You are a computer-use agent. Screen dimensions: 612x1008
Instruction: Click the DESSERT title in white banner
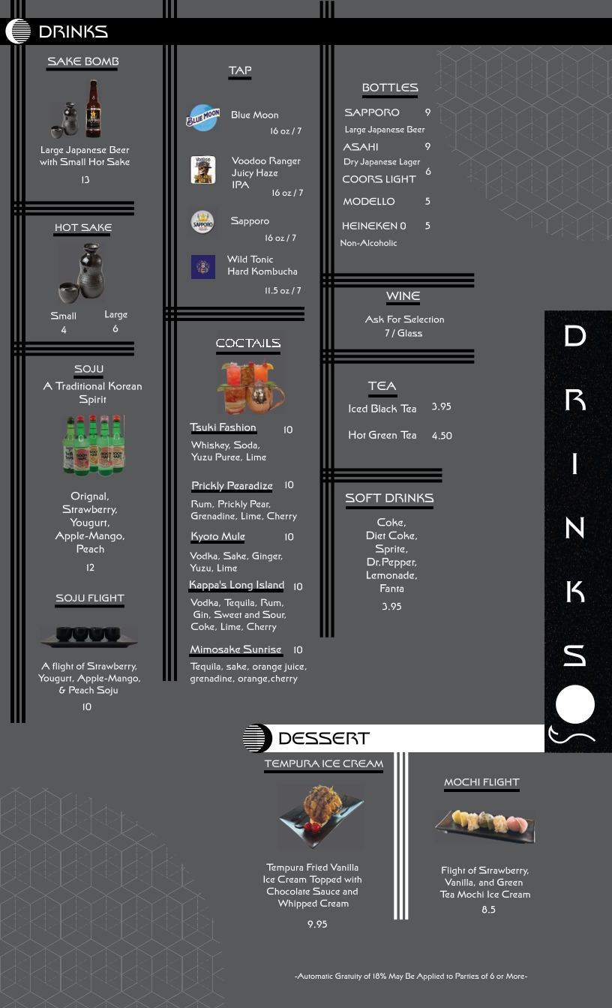(x=323, y=739)
